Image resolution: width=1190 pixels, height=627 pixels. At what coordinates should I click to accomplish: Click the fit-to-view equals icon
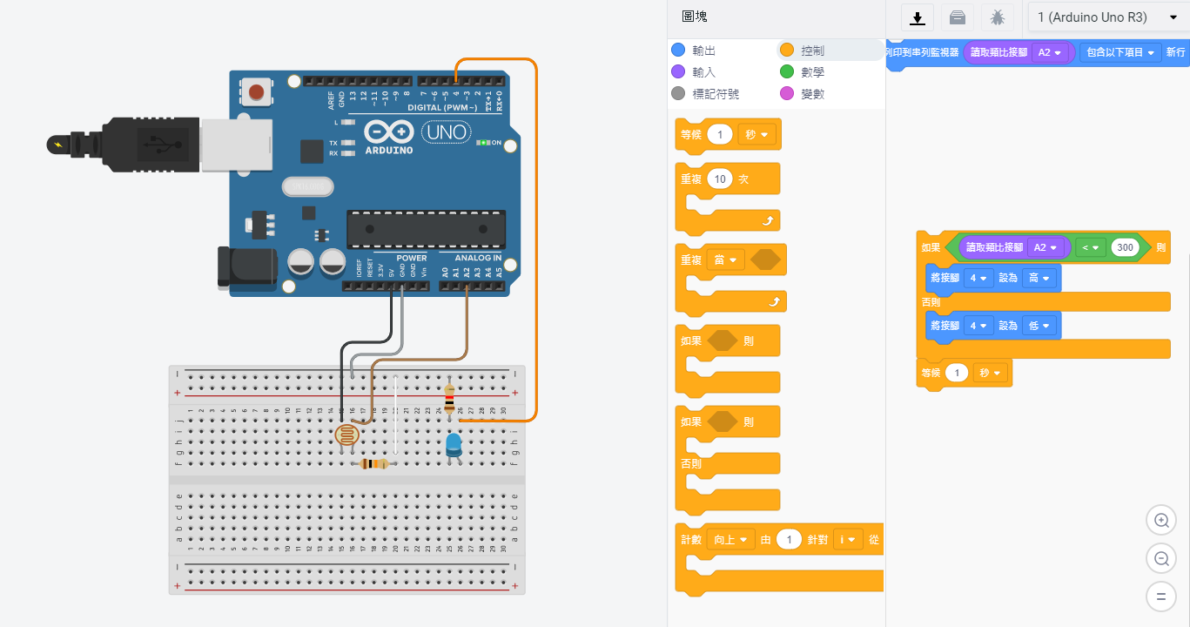[x=1160, y=597]
